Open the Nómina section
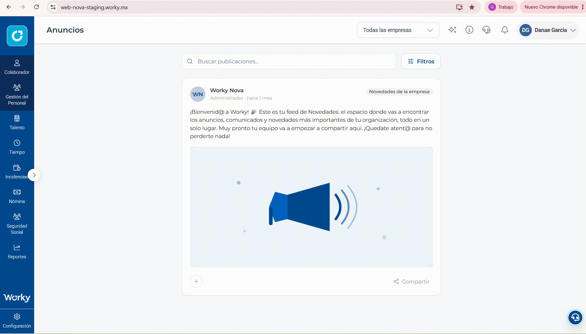586x334 pixels. (x=17, y=197)
